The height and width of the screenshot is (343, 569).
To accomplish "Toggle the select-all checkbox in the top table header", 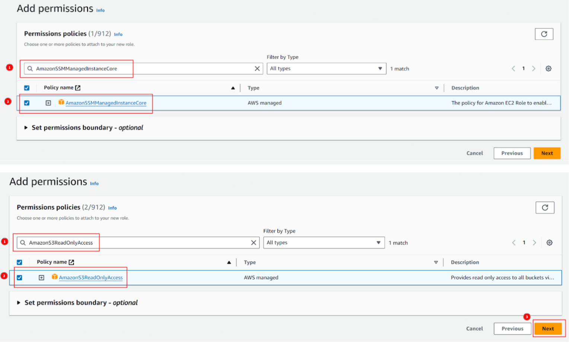I will pyautogui.click(x=27, y=88).
